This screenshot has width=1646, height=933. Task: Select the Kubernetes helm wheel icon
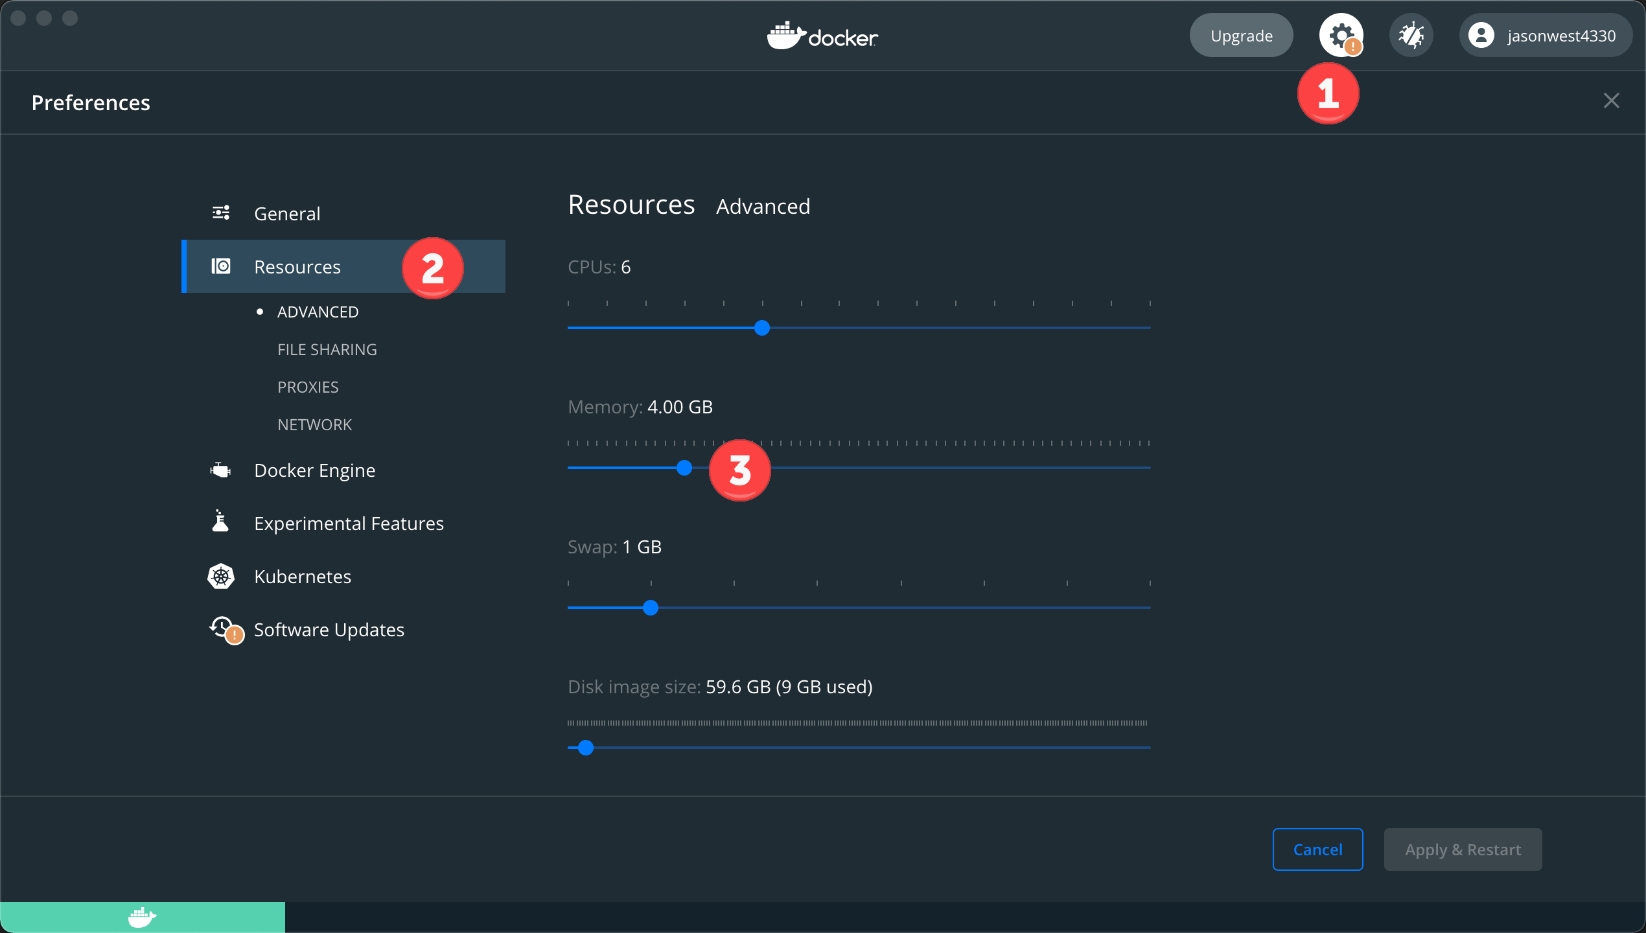pos(220,576)
